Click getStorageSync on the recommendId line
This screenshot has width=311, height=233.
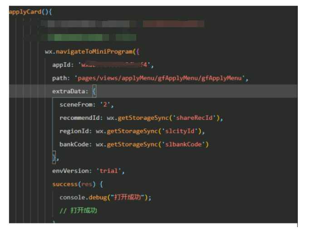click(143, 118)
